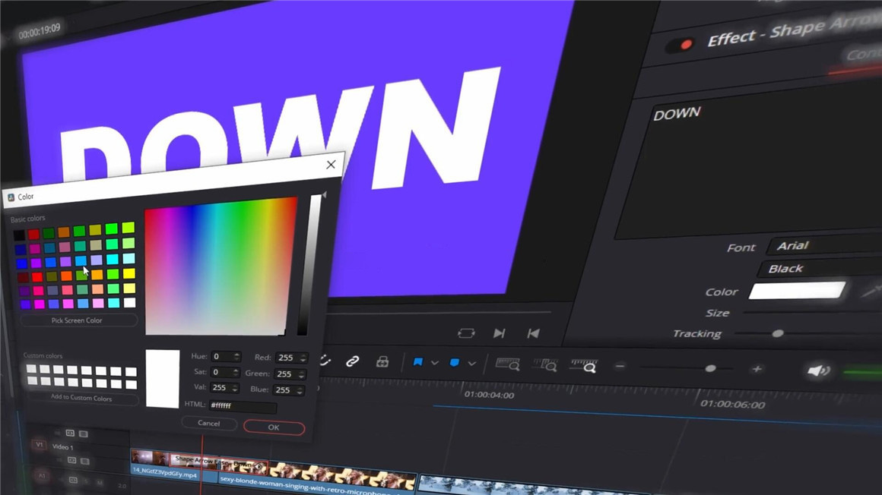Open the flag color dropdown arrow
882x495 pixels.
pyautogui.click(x=435, y=363)
